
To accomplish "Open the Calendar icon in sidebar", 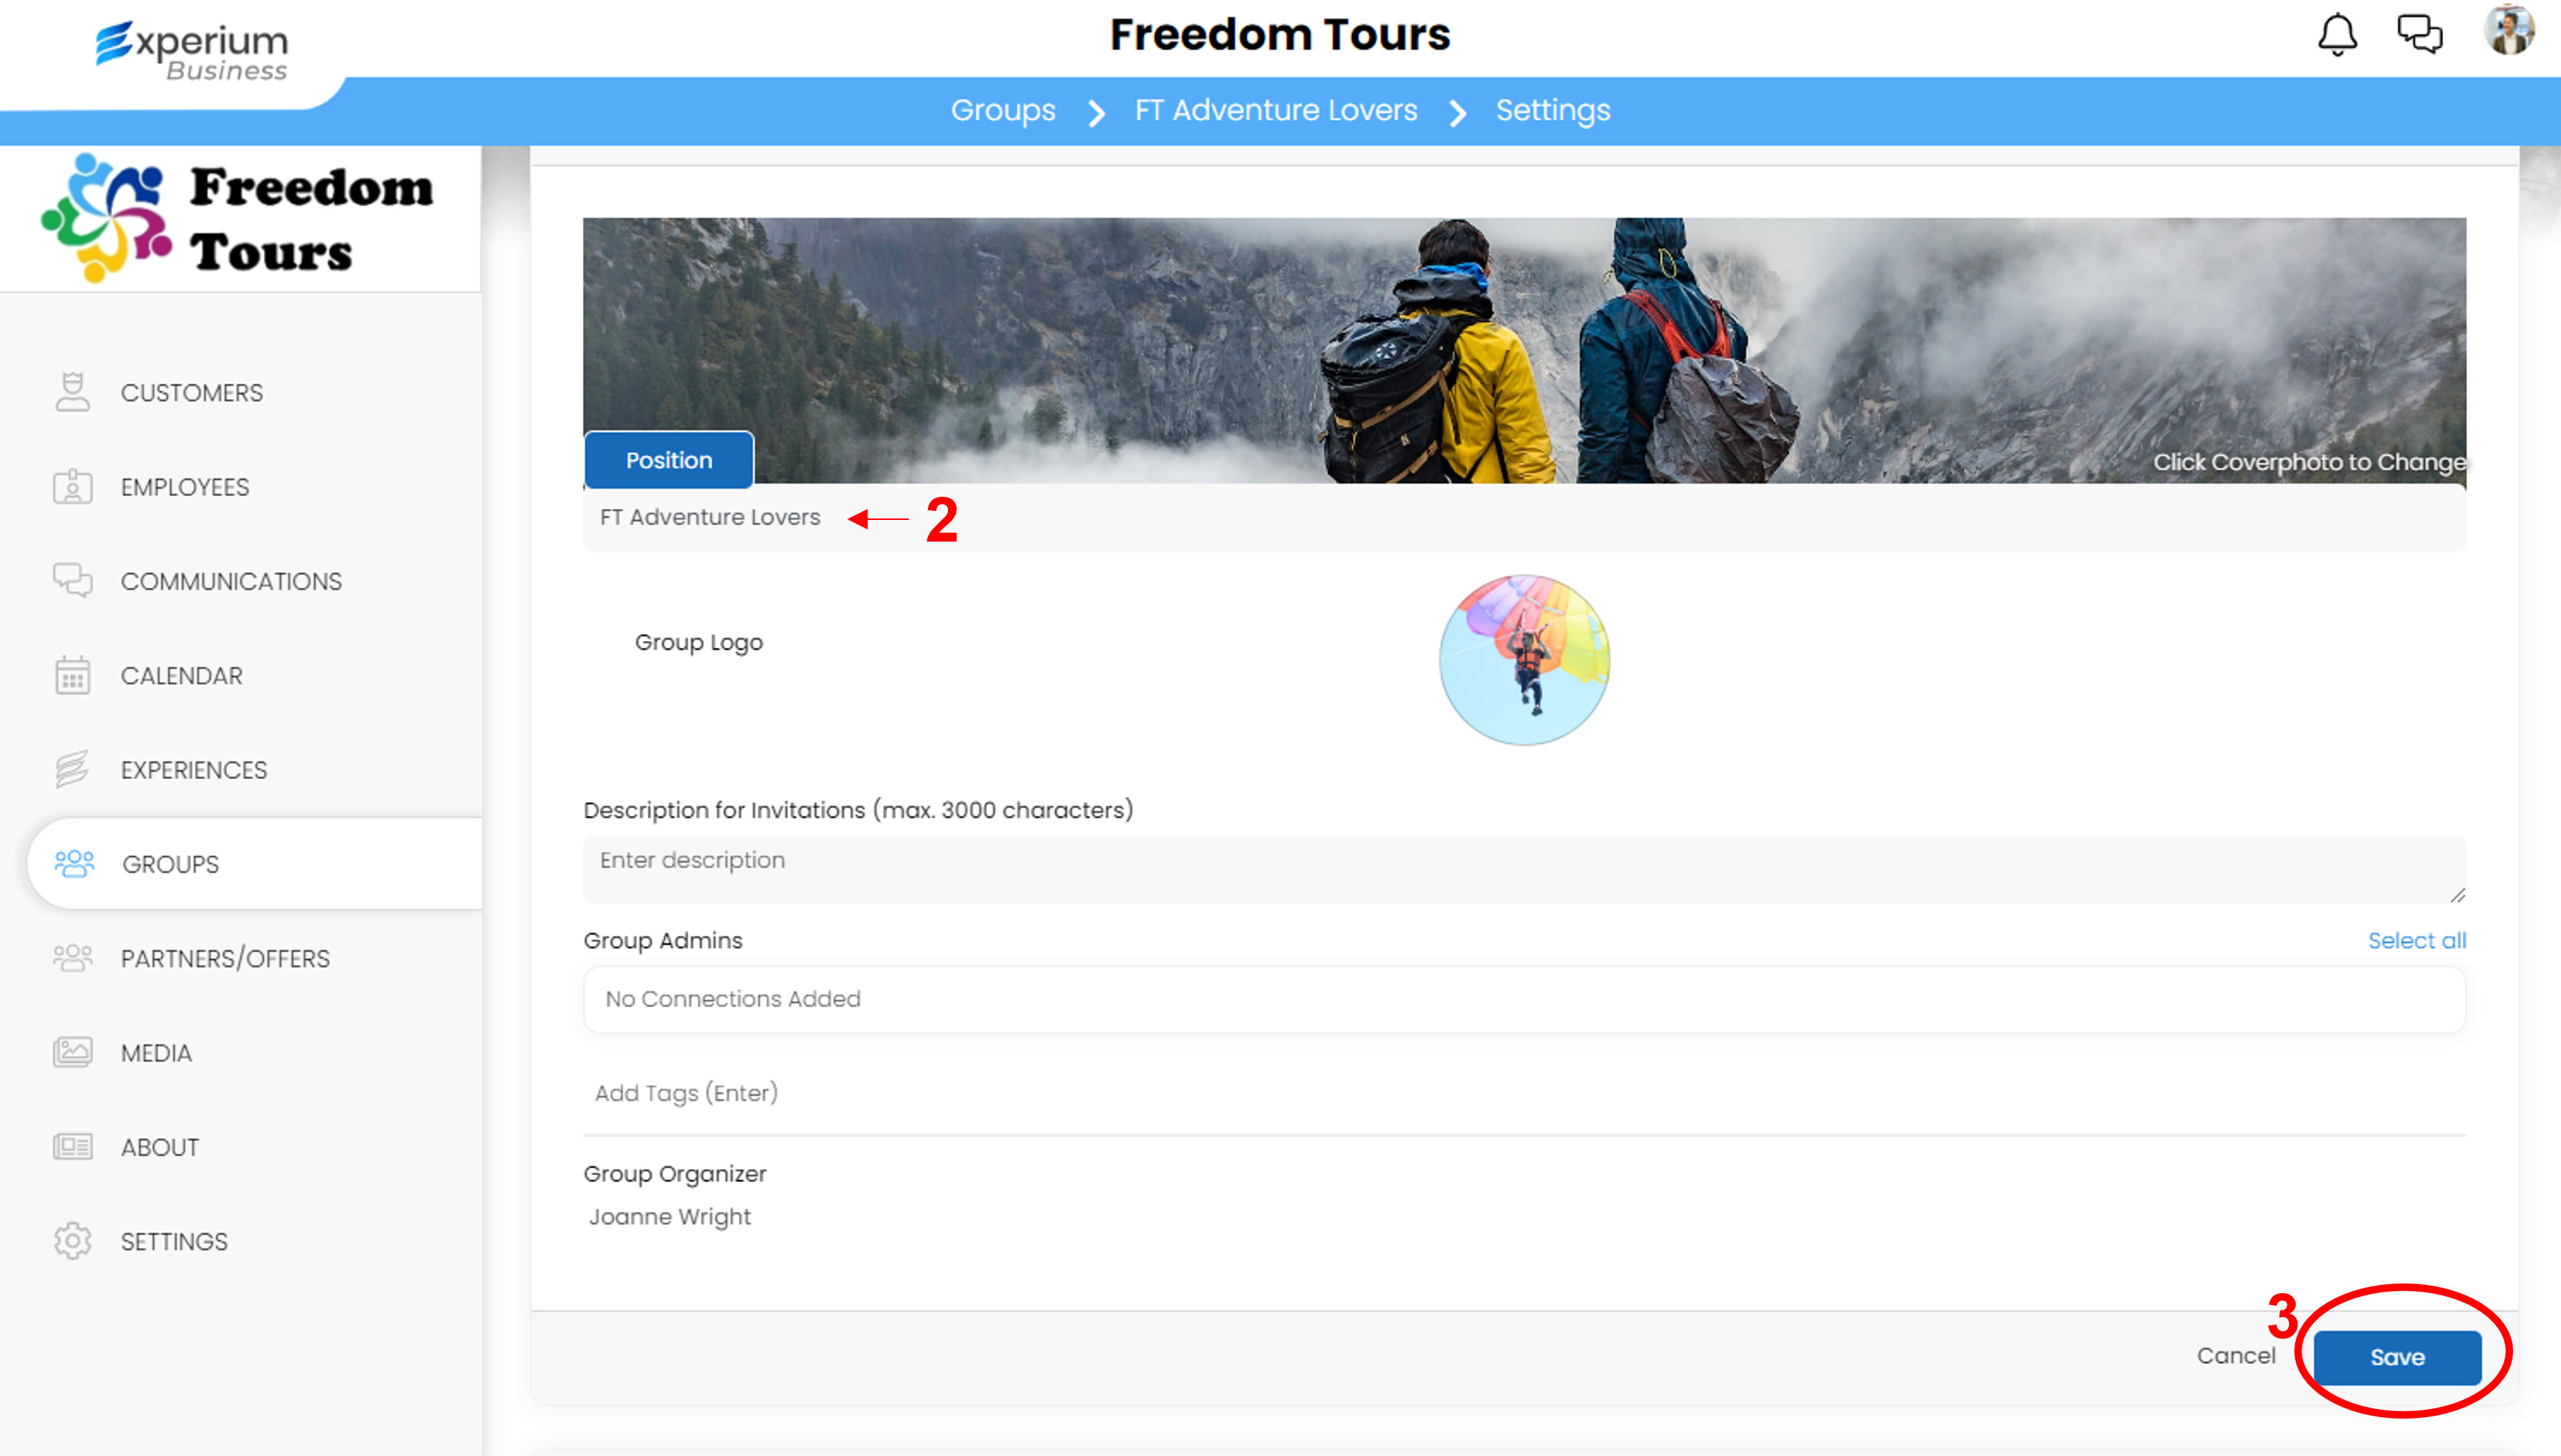I will click(72, 675).
